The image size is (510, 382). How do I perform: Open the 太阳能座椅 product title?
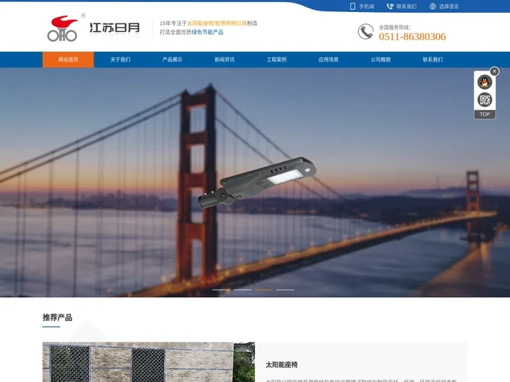282,365
